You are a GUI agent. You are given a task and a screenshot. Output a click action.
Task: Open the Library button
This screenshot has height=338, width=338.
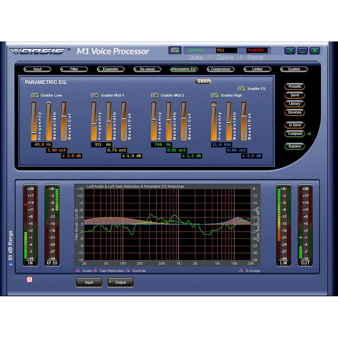click(295, 104)
